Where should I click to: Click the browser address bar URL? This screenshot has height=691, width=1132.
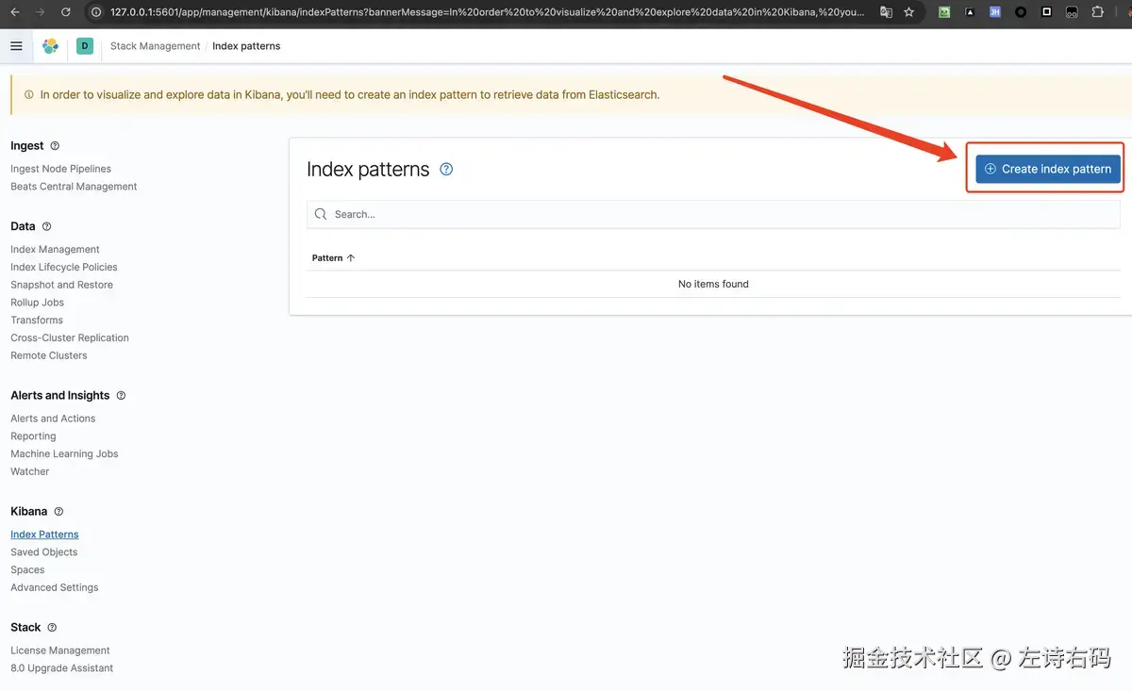[x=487, y=12]
